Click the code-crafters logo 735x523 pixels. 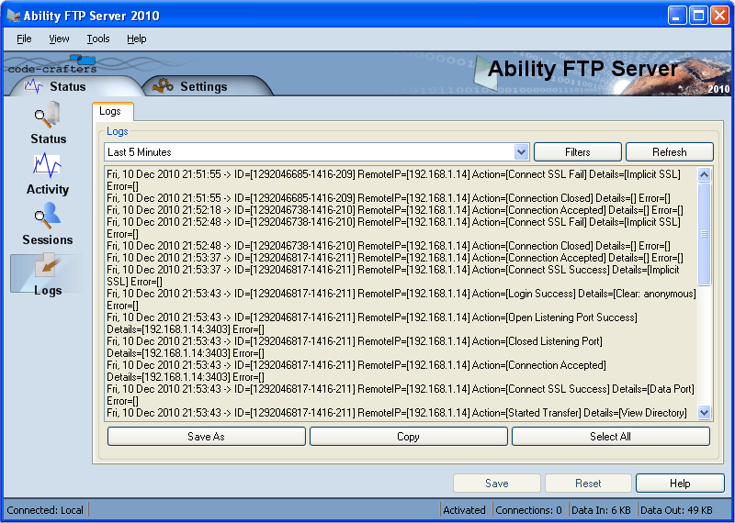click(52, 65)
